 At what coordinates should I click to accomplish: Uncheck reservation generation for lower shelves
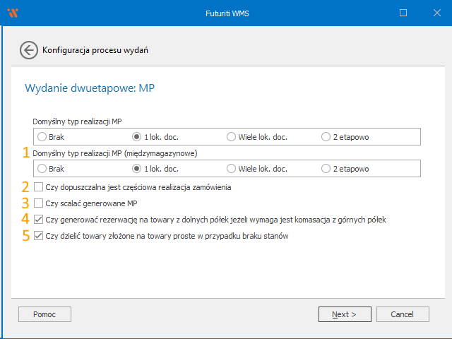[x=38, y=220]
